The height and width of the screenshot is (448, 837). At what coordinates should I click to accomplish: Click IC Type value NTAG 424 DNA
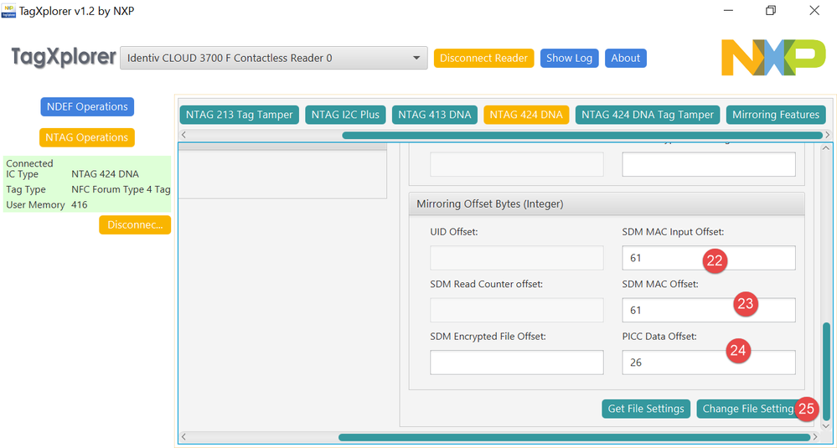(x=106, y=174)
